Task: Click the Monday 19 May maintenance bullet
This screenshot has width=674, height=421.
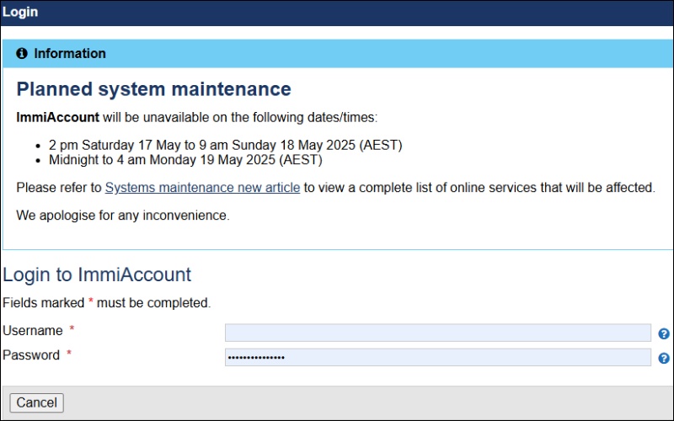Action: pos(185,159)
